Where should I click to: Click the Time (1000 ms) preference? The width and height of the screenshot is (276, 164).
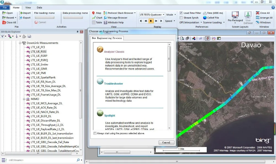click(x=213, y=13)
